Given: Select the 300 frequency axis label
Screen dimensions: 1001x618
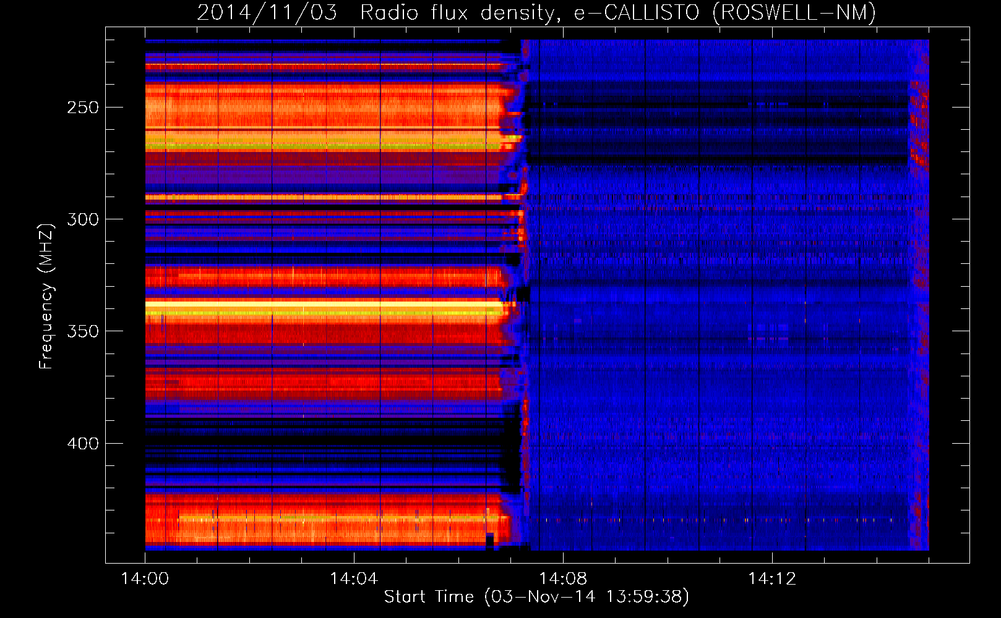Looking at the screenshot, I should click(83, 219).
